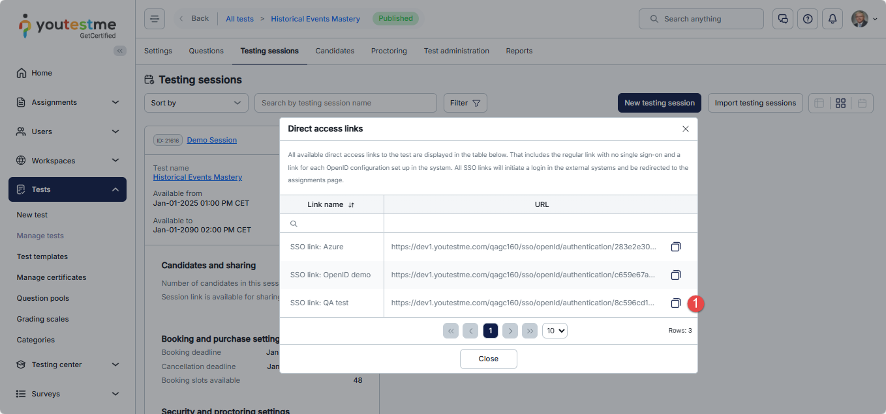Copy the SSO link: Azure URL

pyautogui.click(x=676, y=247)
